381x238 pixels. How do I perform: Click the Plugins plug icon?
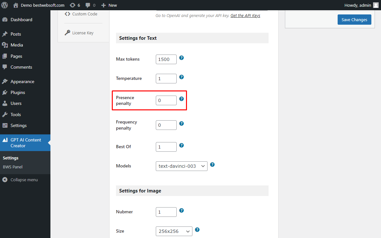tap(5, 92)
